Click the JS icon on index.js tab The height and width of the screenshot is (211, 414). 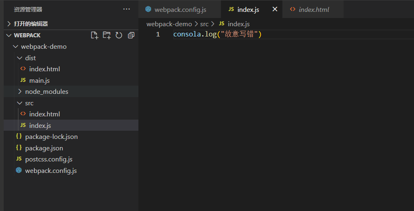coord(231,9)
